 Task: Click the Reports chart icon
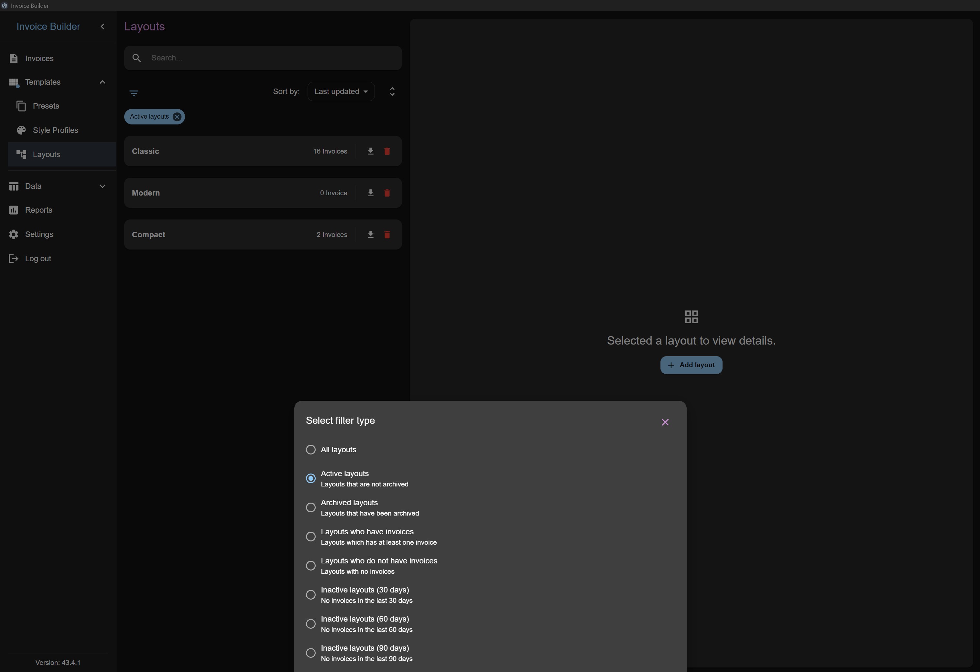tap(14, 210)
